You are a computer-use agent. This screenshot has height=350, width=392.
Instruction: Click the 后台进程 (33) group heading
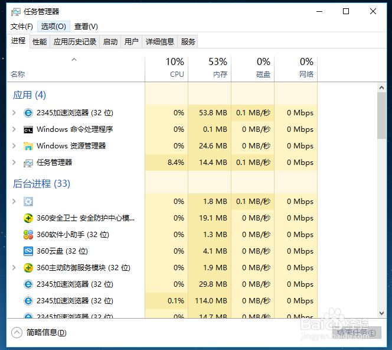pos(41,183)
